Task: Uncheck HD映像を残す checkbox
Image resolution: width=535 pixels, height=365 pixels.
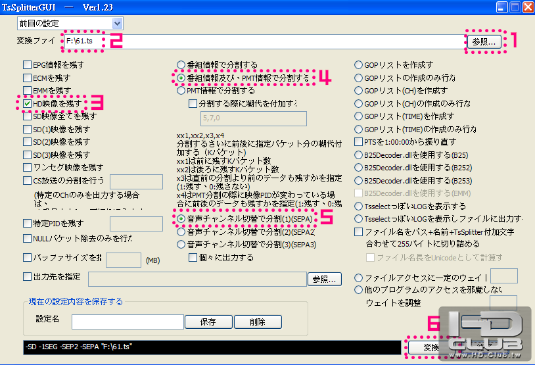Action: [x=28, y=103]
